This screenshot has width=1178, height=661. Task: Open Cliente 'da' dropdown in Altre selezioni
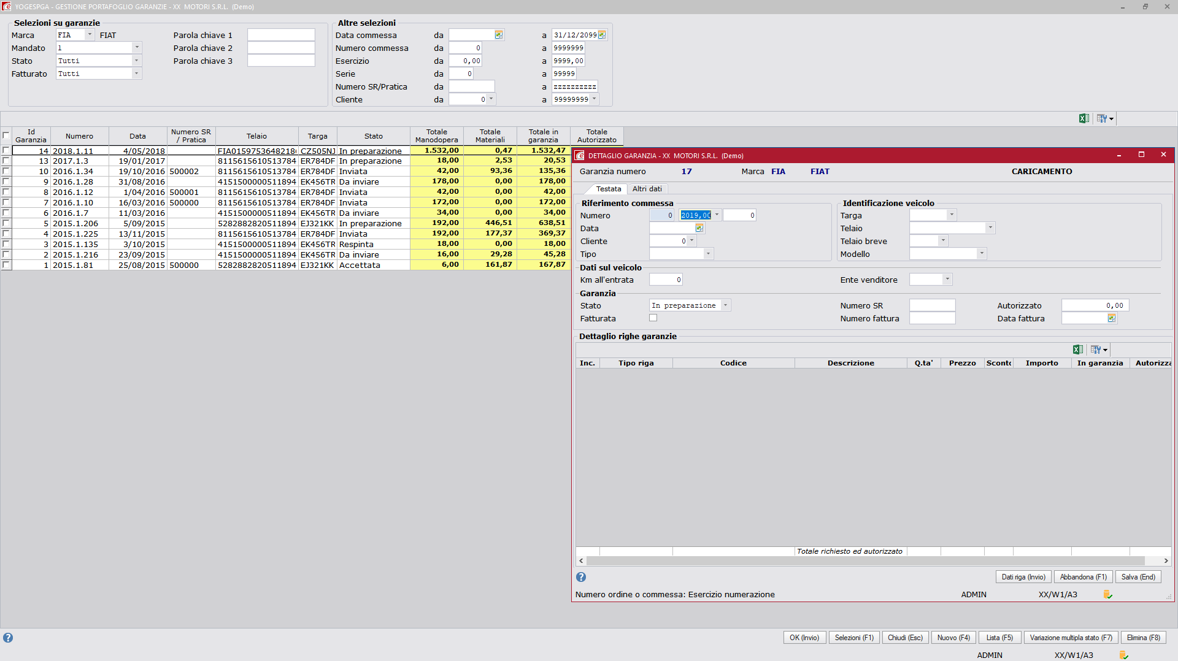491,99
